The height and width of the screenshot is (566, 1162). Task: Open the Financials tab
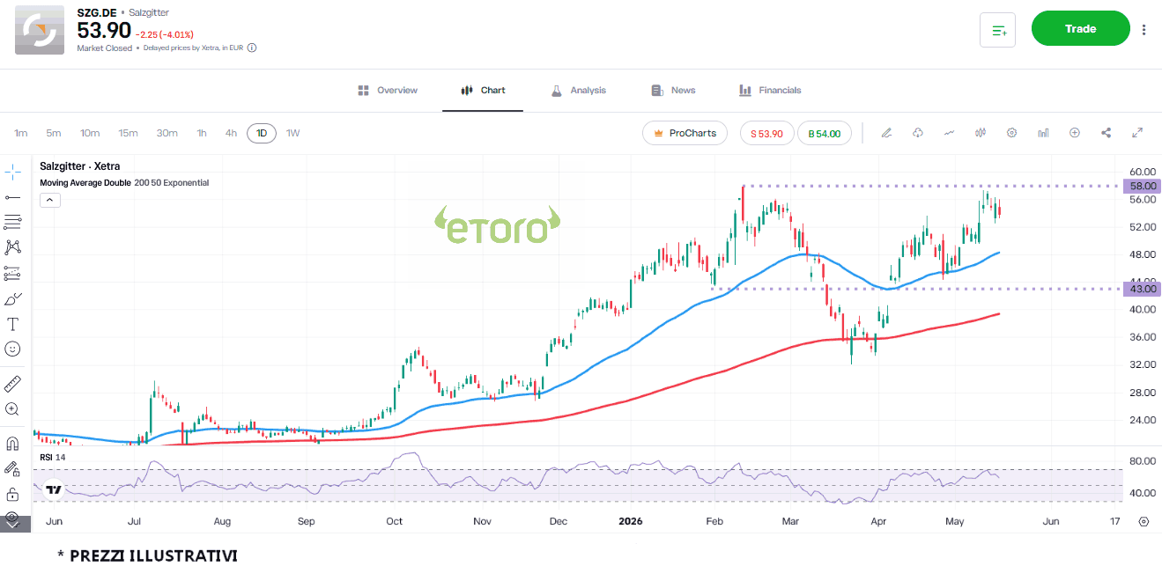tap(770, 91)
